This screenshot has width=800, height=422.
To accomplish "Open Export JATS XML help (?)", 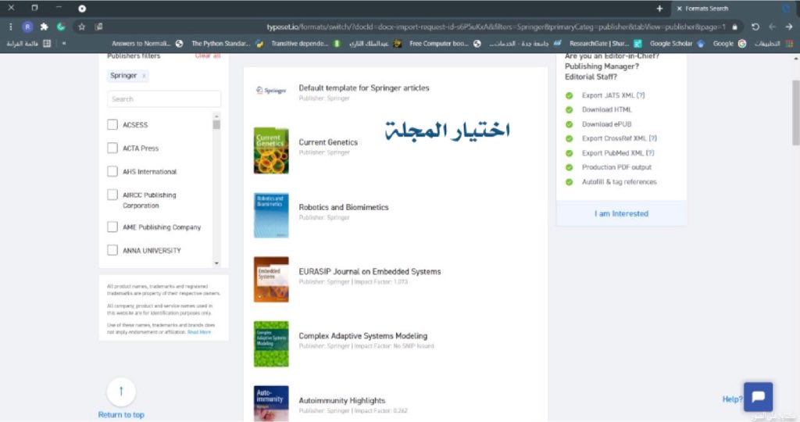I will click(641, 95).
